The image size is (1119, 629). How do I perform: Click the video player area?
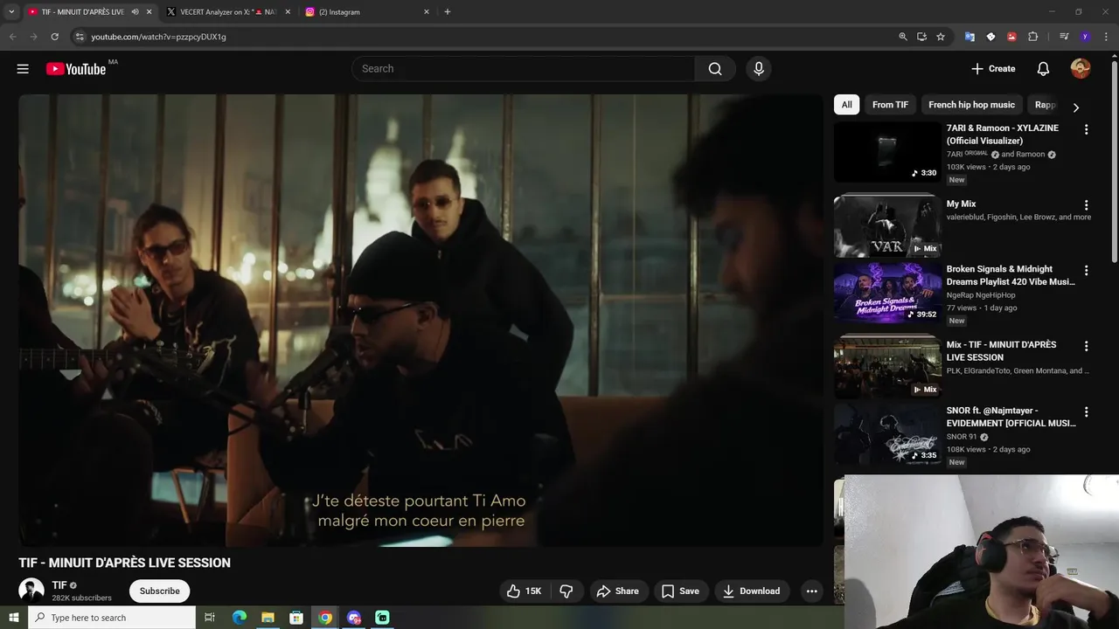420,321
